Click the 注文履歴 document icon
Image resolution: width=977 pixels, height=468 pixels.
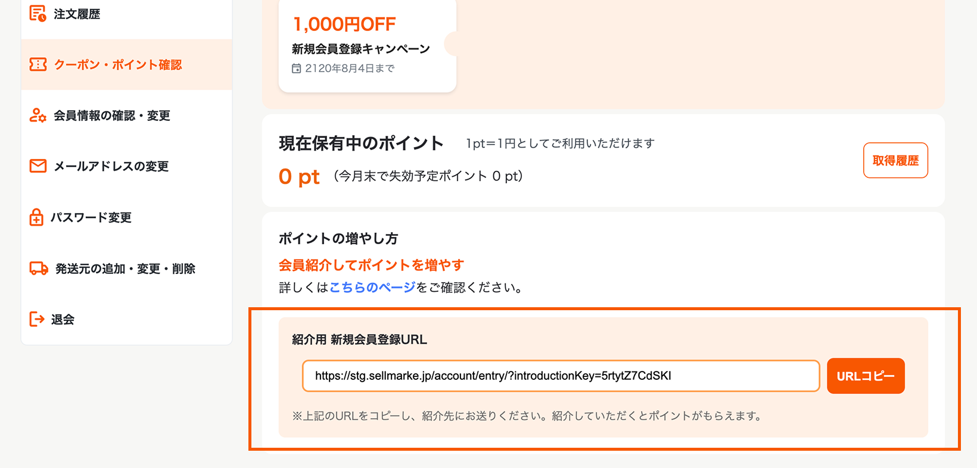click(37, 13)
